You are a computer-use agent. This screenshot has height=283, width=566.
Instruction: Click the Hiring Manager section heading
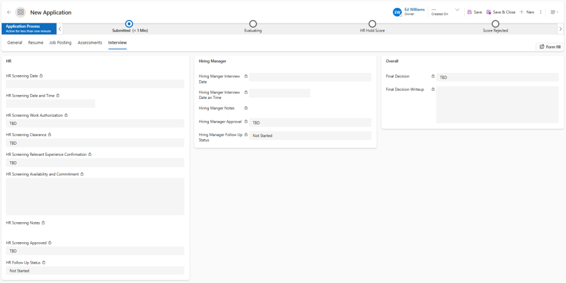click(213, 61)
